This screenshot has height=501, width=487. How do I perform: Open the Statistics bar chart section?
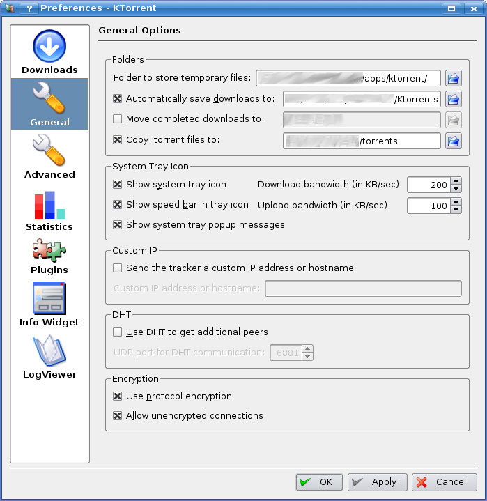click(49, 209)
